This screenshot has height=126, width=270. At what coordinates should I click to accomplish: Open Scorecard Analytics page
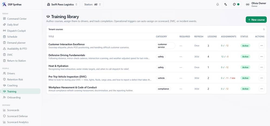pos(21,122)
